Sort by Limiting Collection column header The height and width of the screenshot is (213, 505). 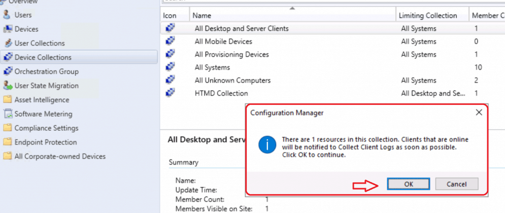432,15
